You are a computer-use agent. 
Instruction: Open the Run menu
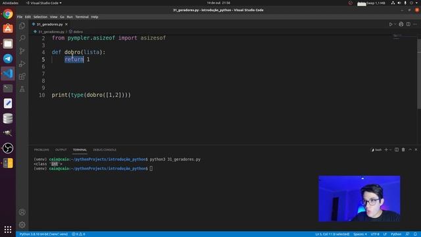click(70, 17)
